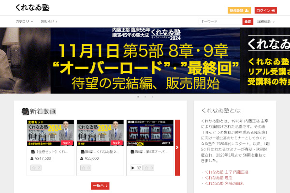290x193 pixels.
Task: Expand the カテゴリ dropdown menu
Action: (x=24, y=21)
